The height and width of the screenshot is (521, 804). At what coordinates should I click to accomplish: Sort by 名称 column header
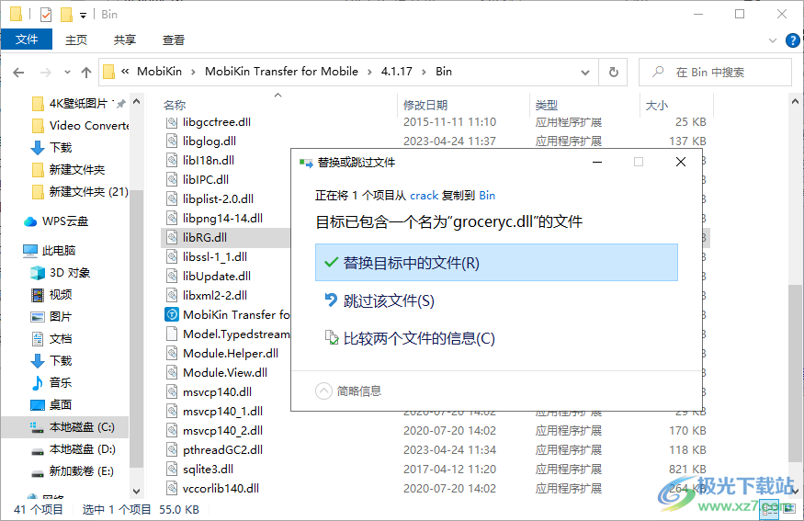(x=175, y=105)
